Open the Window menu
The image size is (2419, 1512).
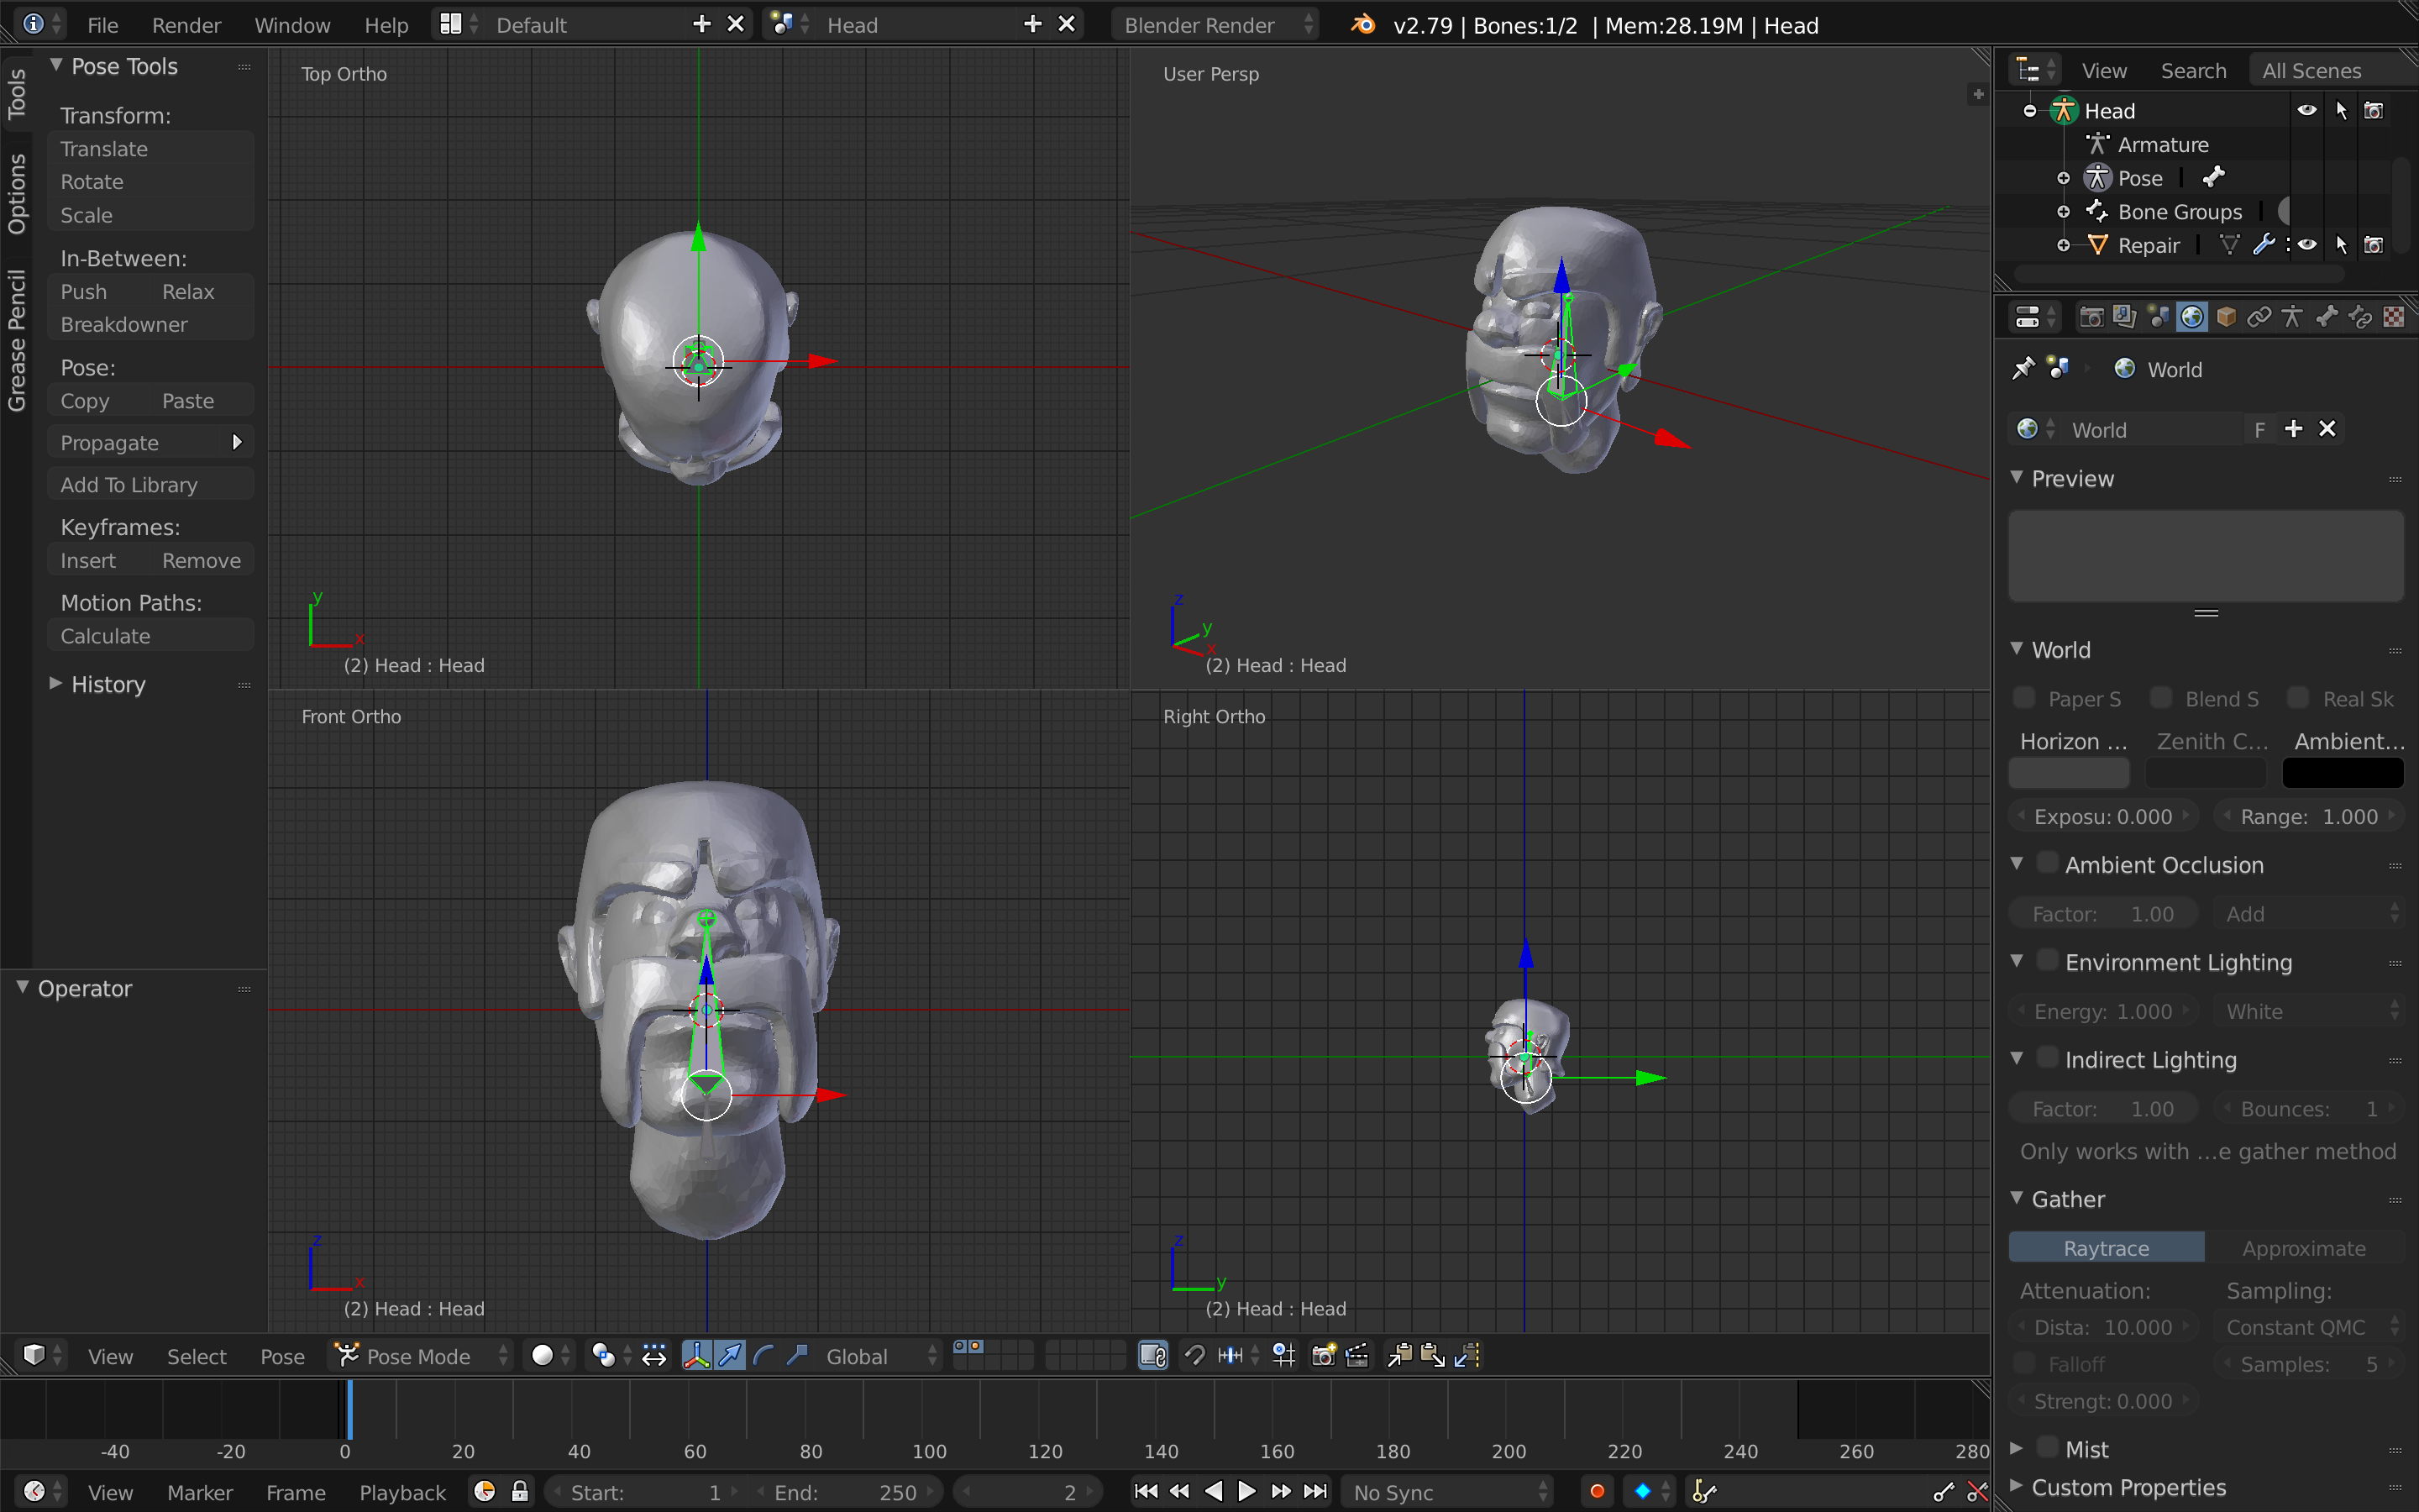292,25
